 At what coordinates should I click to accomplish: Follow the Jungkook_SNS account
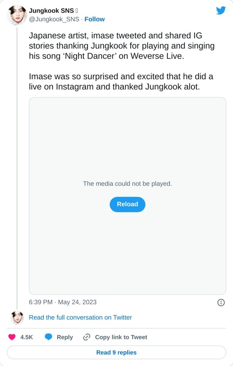coord(94,19)
